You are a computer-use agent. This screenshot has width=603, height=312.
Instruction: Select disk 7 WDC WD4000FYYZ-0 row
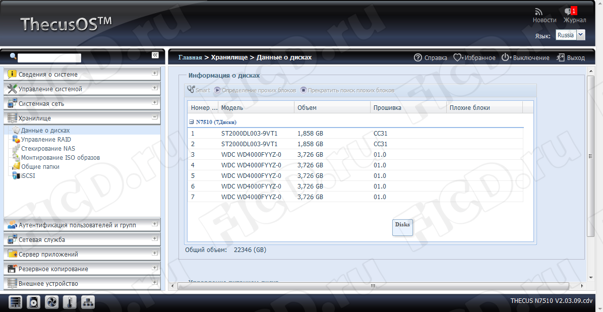pos(355,197)
